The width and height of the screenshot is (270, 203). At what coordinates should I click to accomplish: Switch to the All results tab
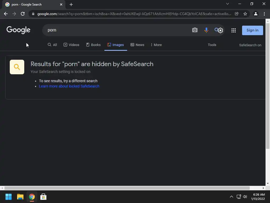52,45
